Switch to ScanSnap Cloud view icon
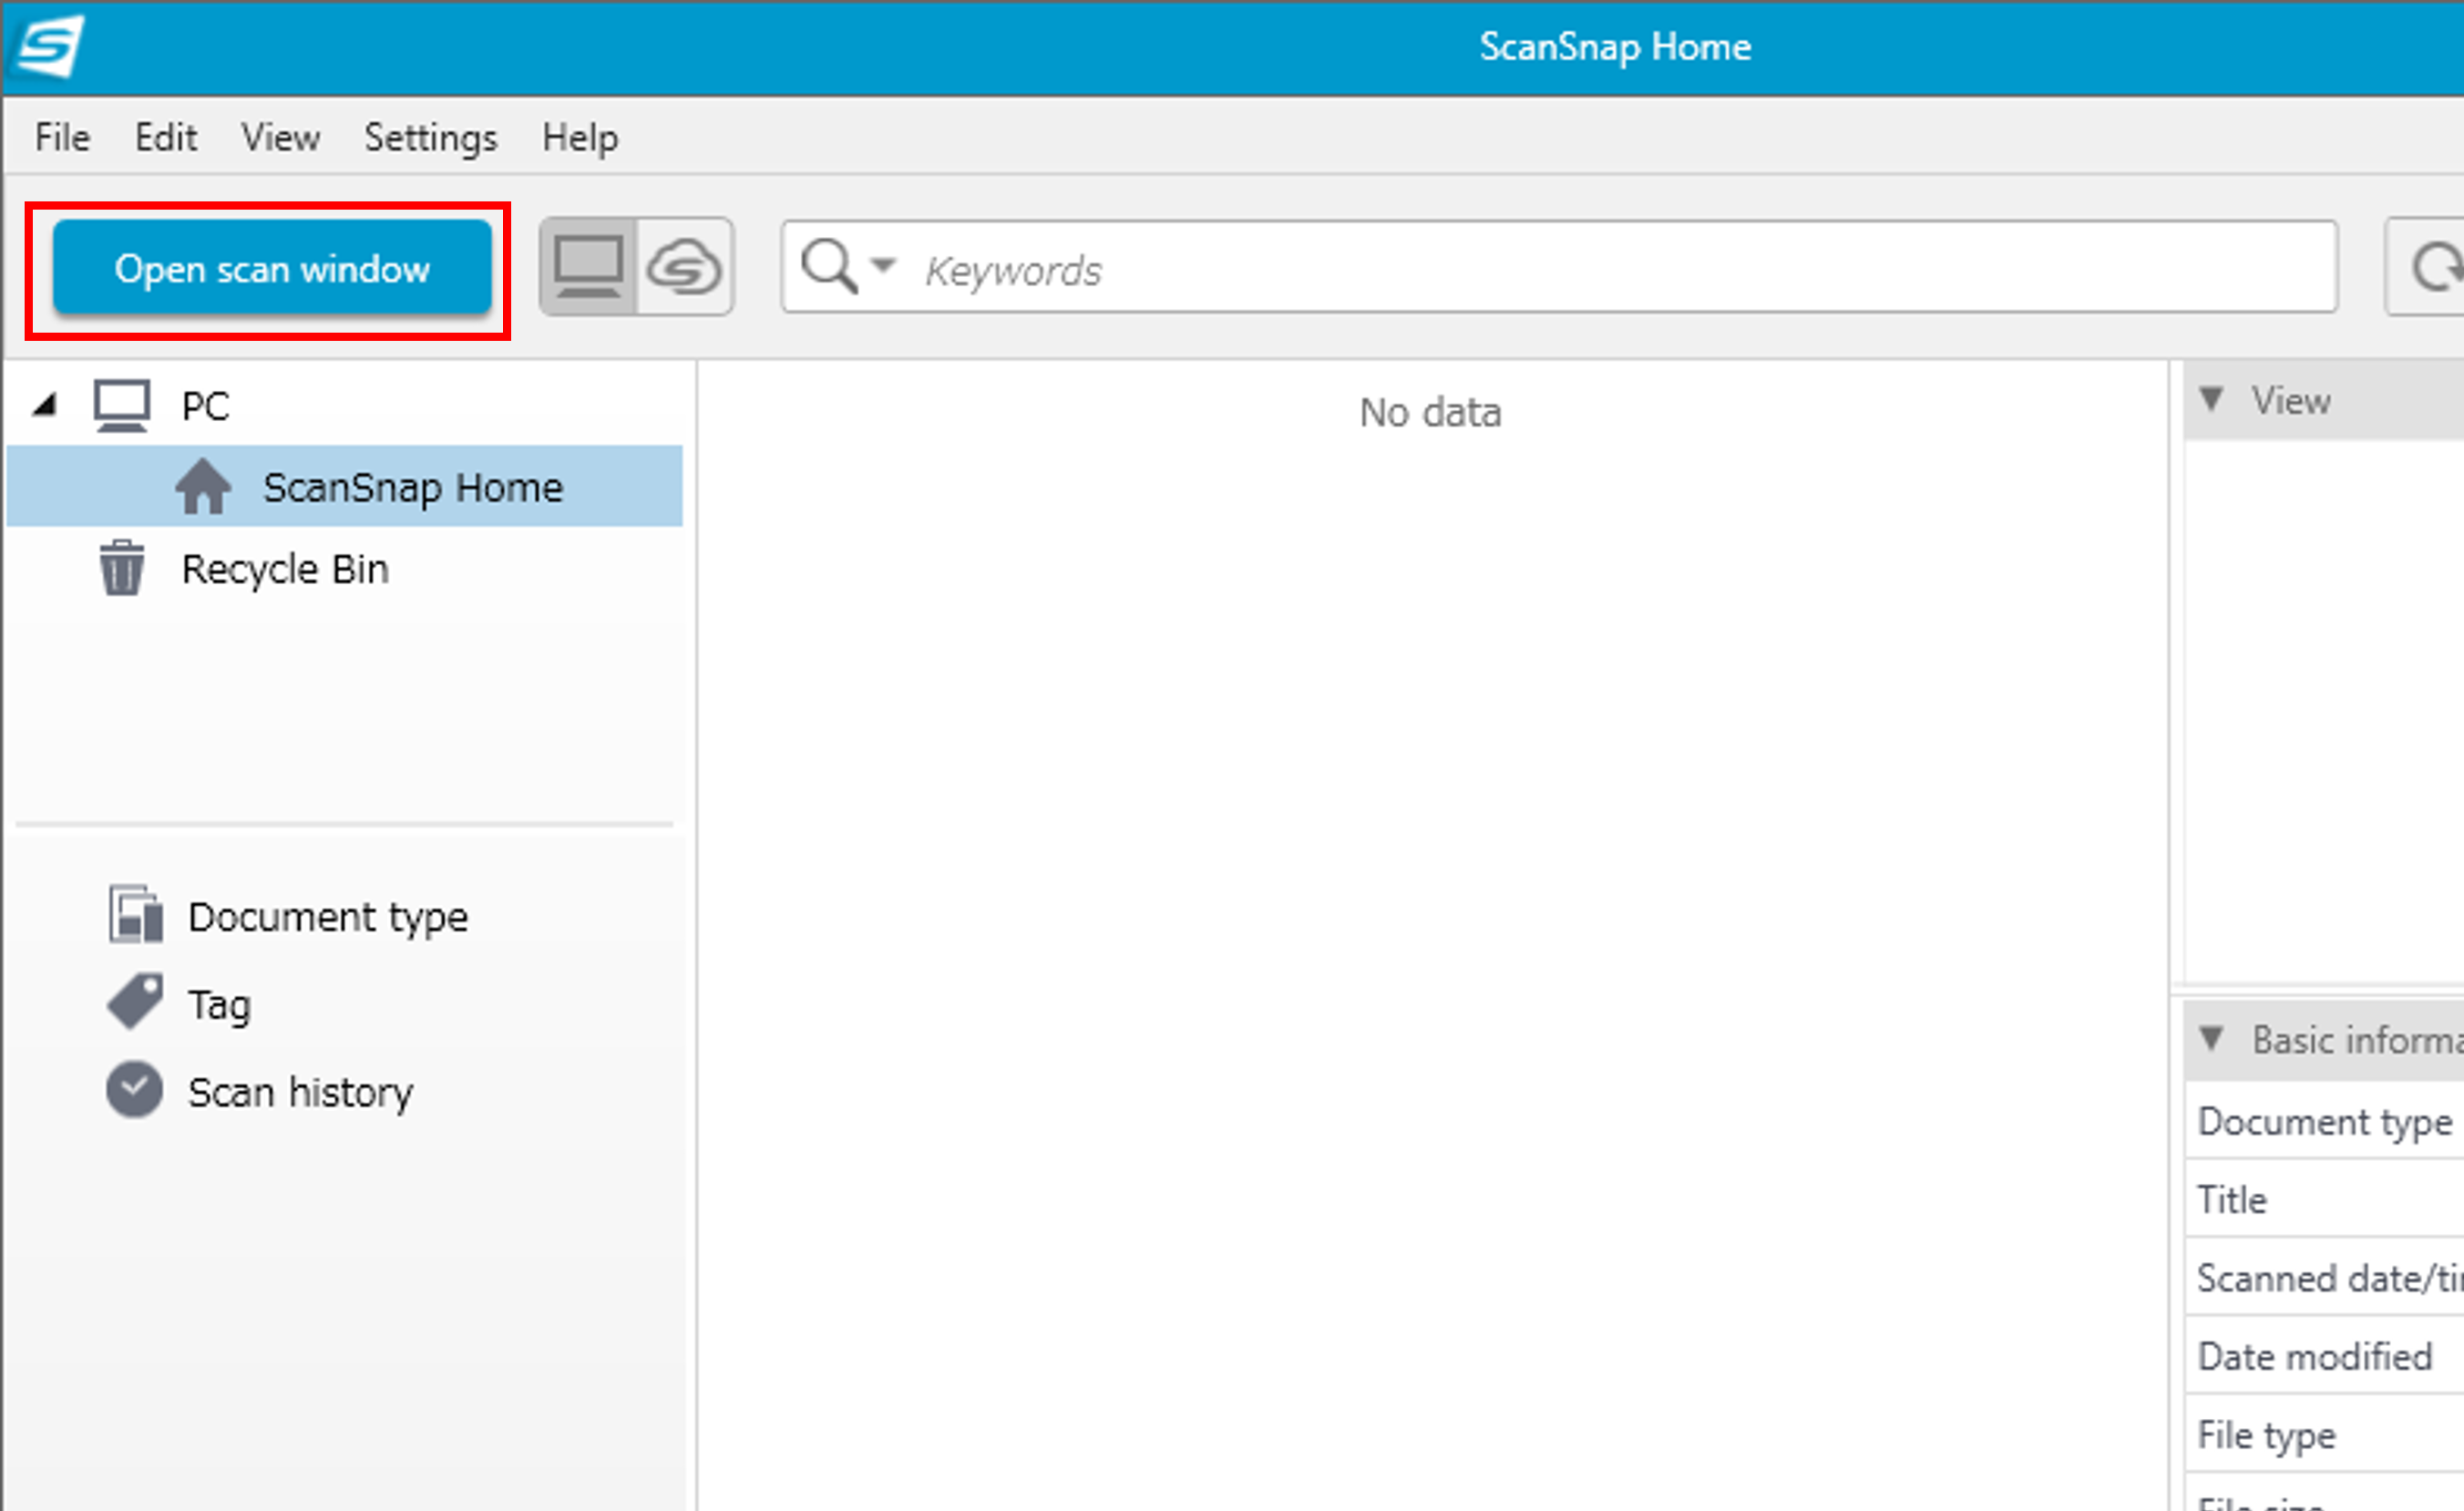Viewport: 2464px width, 1511px height. (x=684, y=267)
